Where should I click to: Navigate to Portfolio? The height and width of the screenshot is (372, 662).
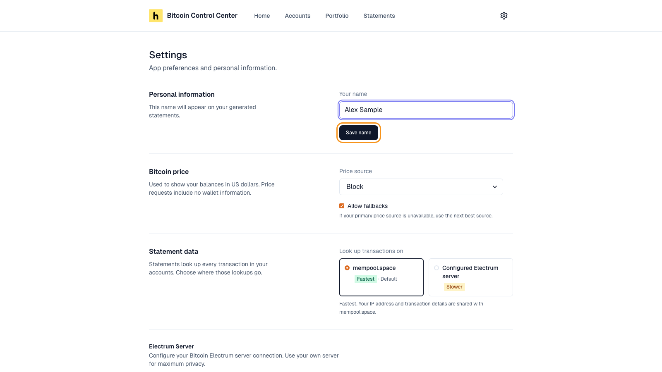click(x=337, y=16)
